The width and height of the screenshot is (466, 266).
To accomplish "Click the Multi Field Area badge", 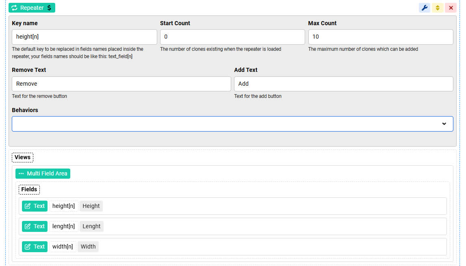I will [x=43, y=174].
